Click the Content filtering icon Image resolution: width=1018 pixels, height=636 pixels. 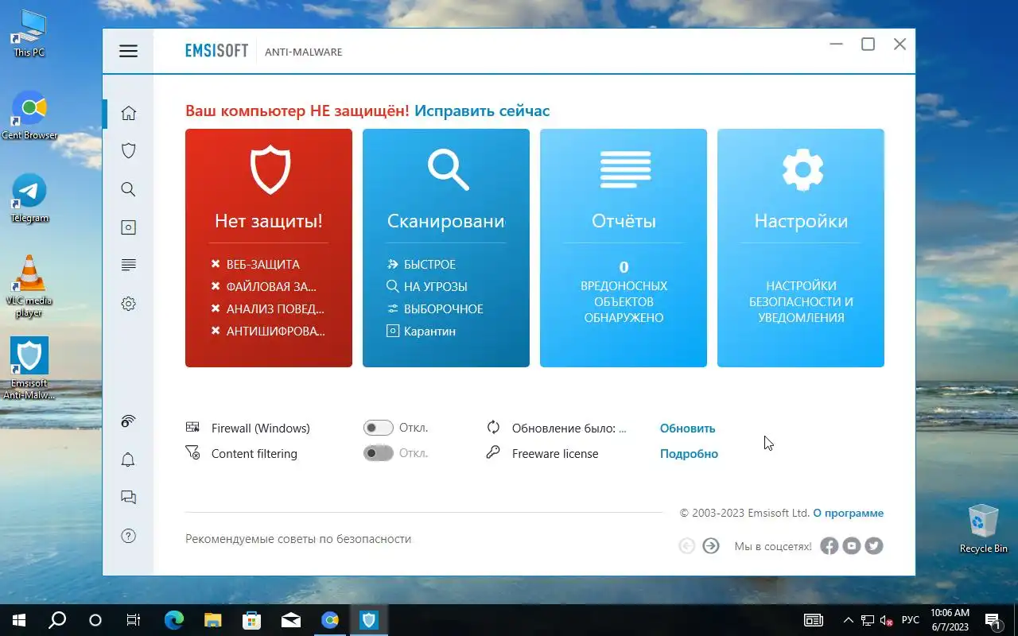pyautogui.click(x=192, y=452)
